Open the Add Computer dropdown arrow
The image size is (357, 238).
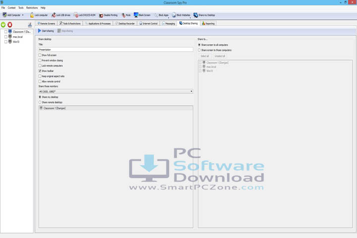pos(23,15)
